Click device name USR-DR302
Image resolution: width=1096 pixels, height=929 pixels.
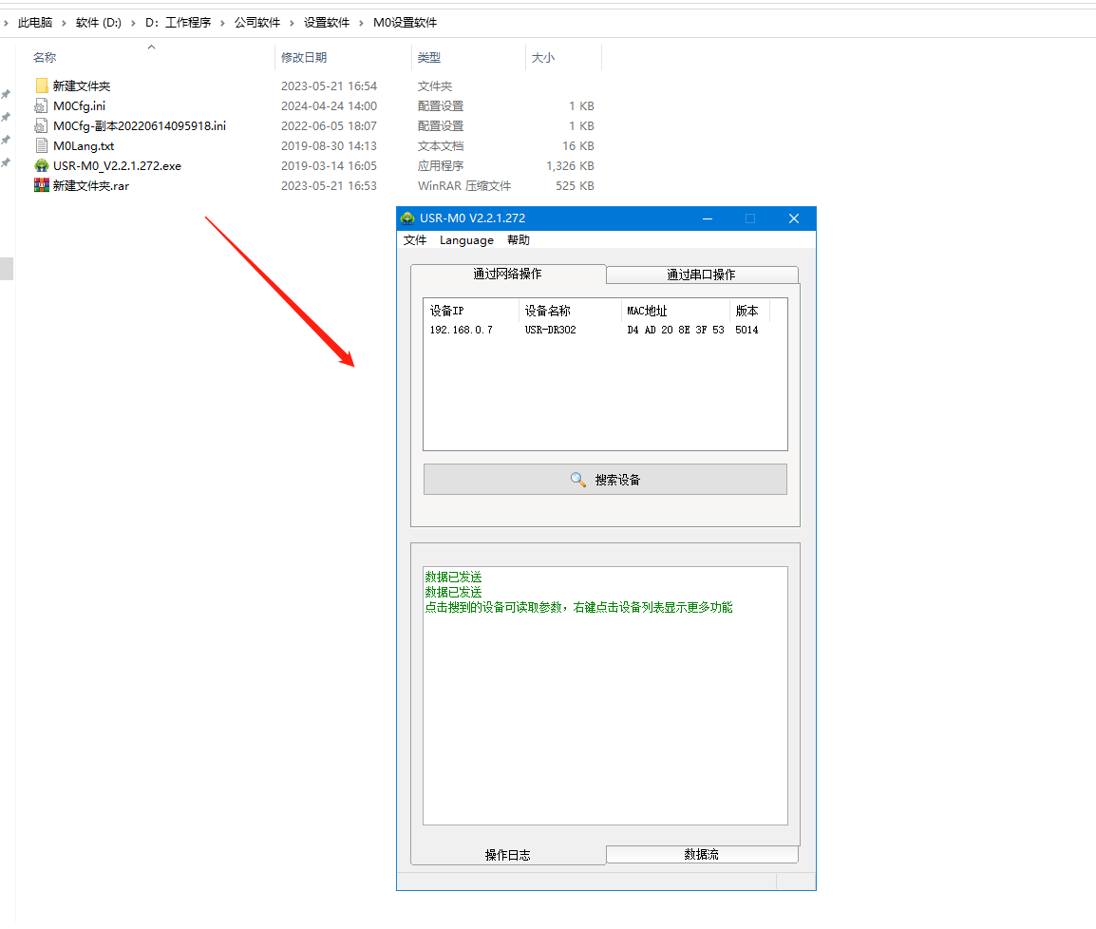click(550, 330)
